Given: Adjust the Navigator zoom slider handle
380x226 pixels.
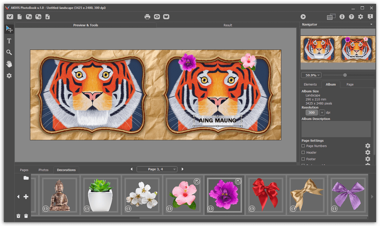Looking at the screenshot, I should [345, 75].
